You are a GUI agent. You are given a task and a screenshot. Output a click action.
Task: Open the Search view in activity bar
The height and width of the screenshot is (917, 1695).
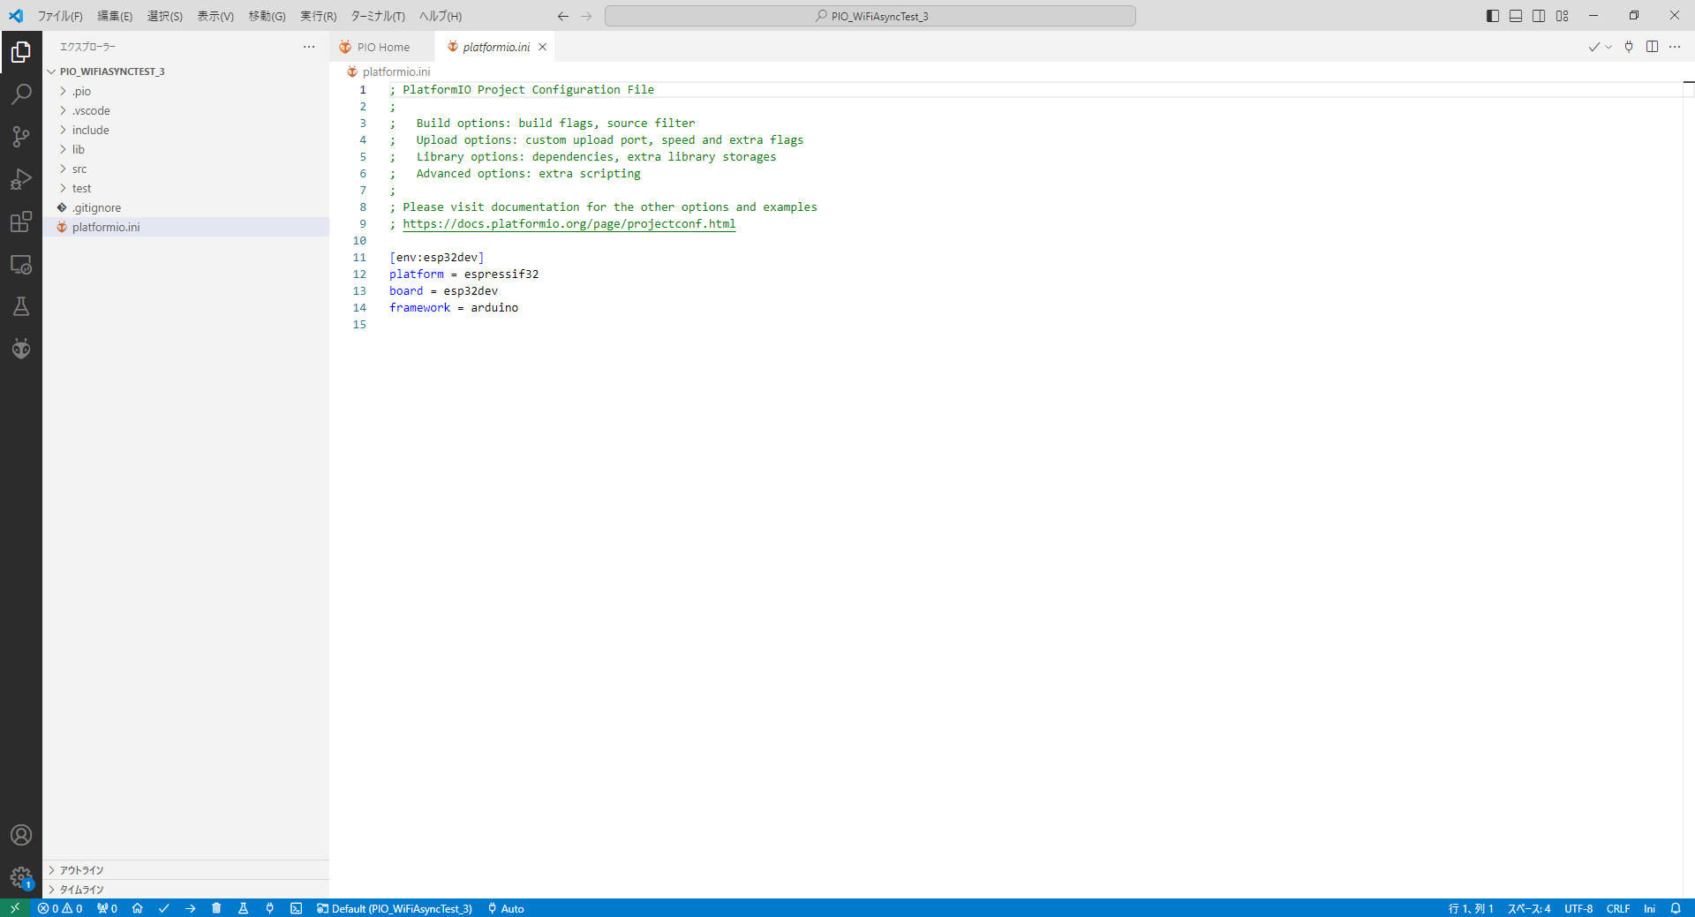(21, 94)
